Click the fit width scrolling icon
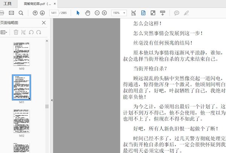 (134, 13)
